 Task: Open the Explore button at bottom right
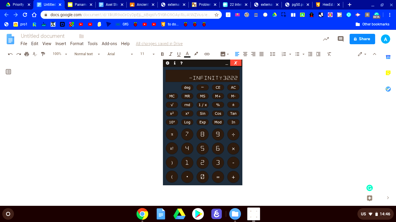(369, 198)
